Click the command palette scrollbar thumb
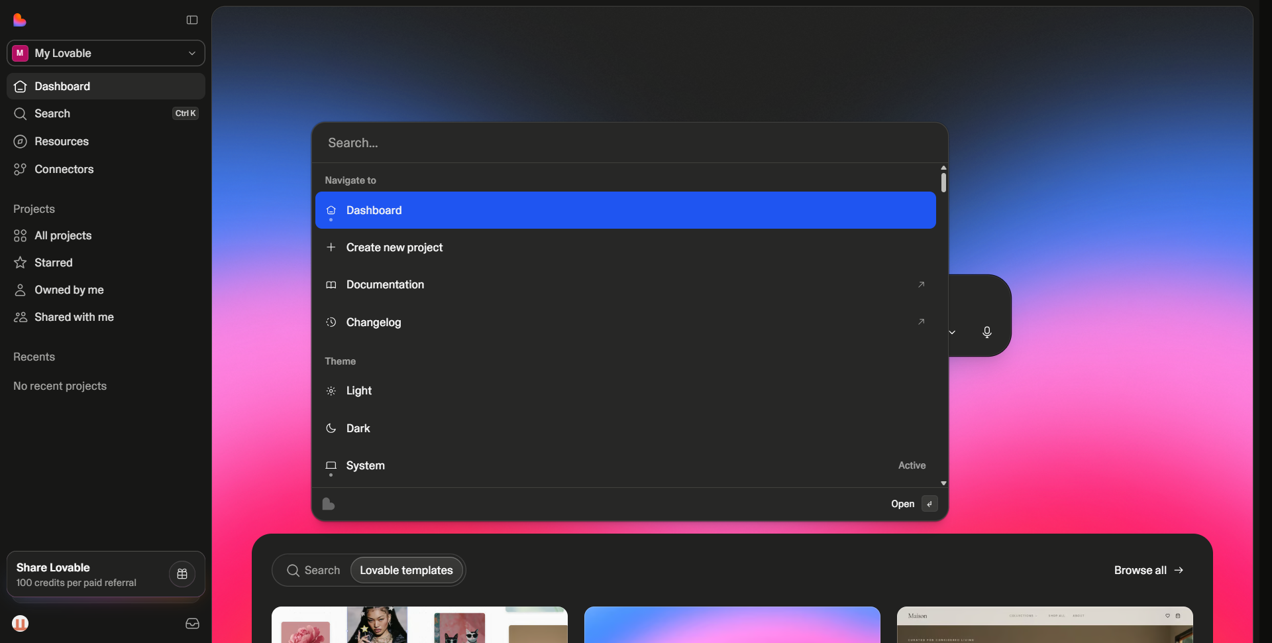The height and width of the screenshot is (643, 1272). [x=943, y=182]
